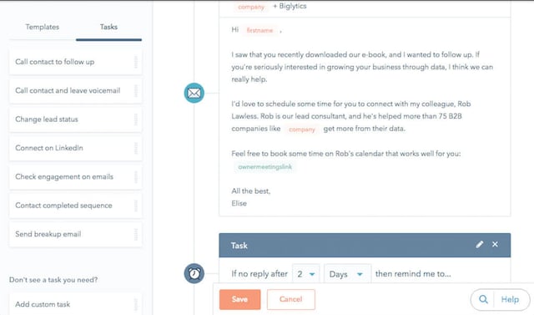Pick the Change lead status task
The width and height of the screenshot is (534, 315).
(75, 119)
